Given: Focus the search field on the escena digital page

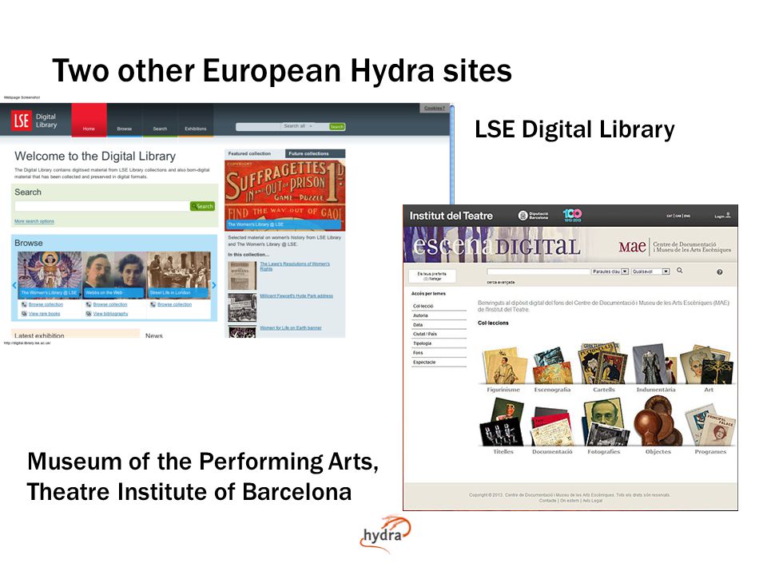Looking at the screenshot, I should coord(538,272).
